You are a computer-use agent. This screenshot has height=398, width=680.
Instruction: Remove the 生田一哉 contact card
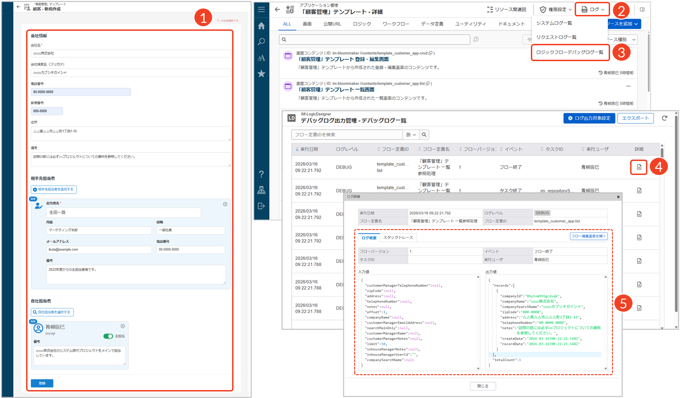point(225,204)
